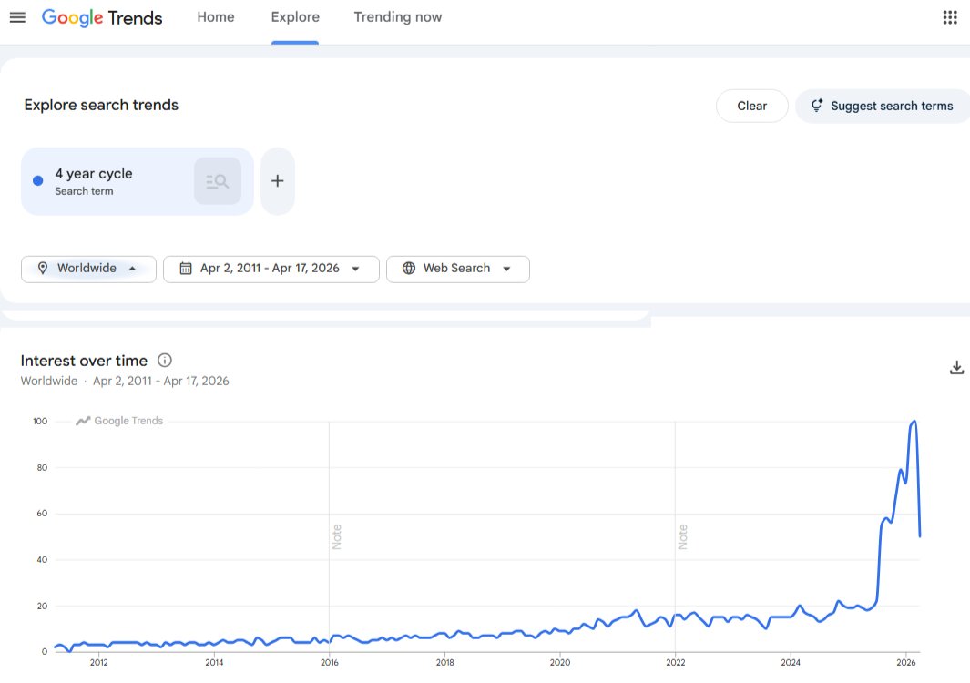970x683 pixels.
Task: Select the Explore tab
Action: pos(295,17)
